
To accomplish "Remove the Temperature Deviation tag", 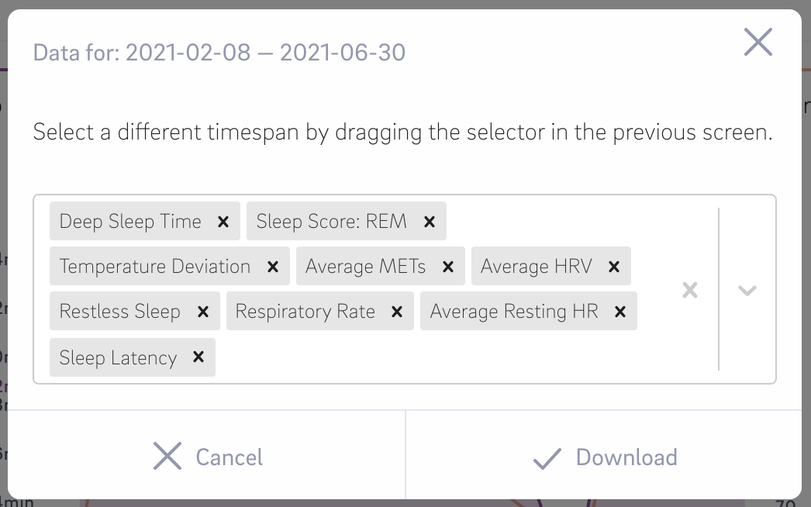I will [x=273, y=267].
